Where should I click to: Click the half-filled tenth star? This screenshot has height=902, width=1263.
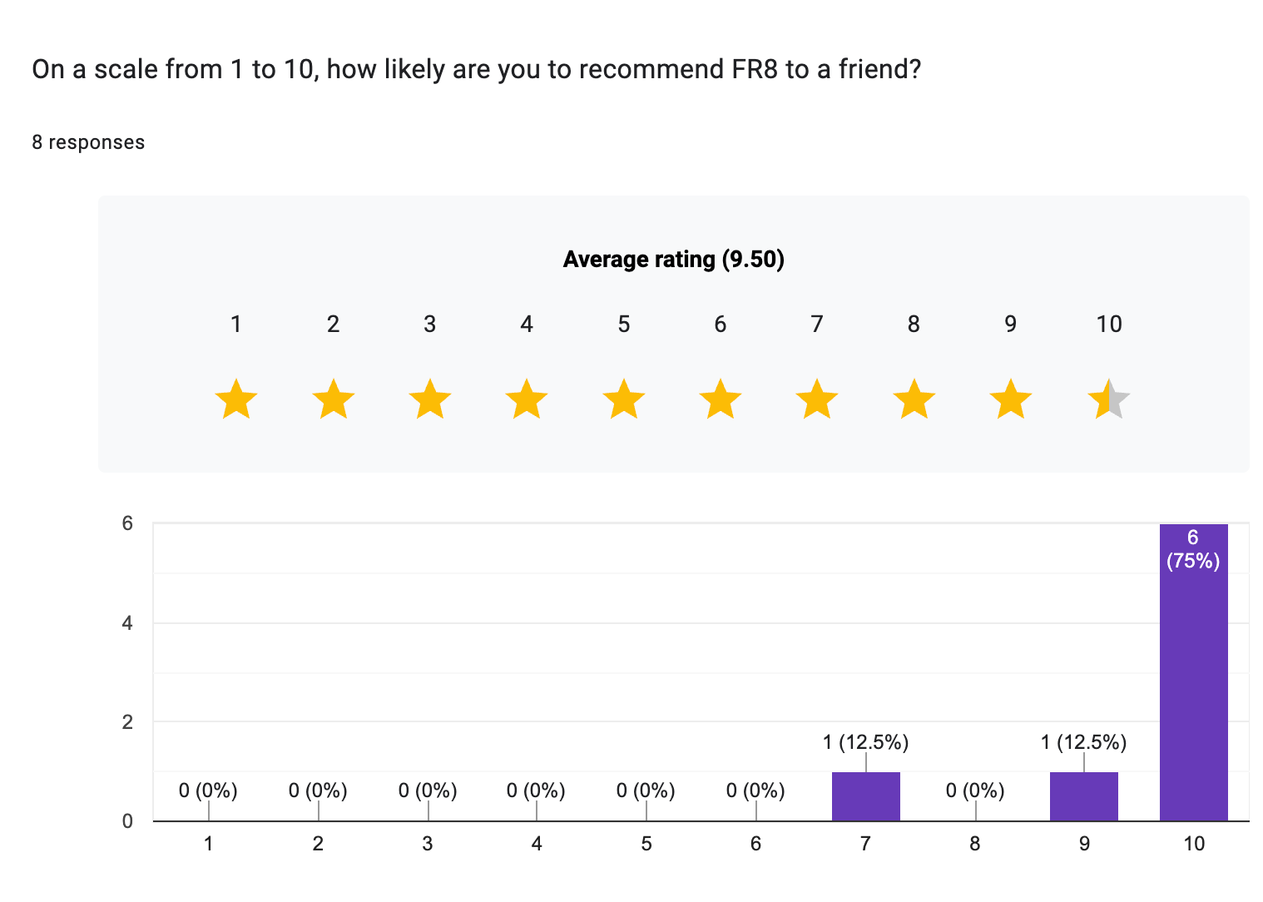click(x=1108, y=399)
